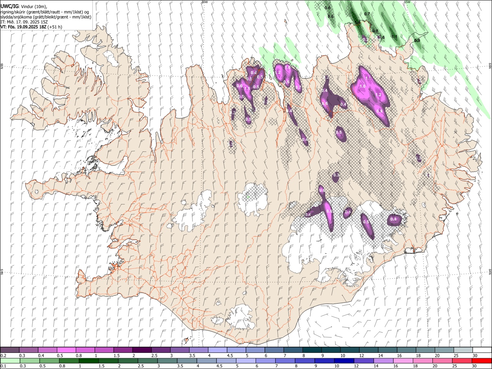Click the dark teal 8 swatch in the top legend row
This screenshot has height=369, width=492.
click(x=312, y=350)
